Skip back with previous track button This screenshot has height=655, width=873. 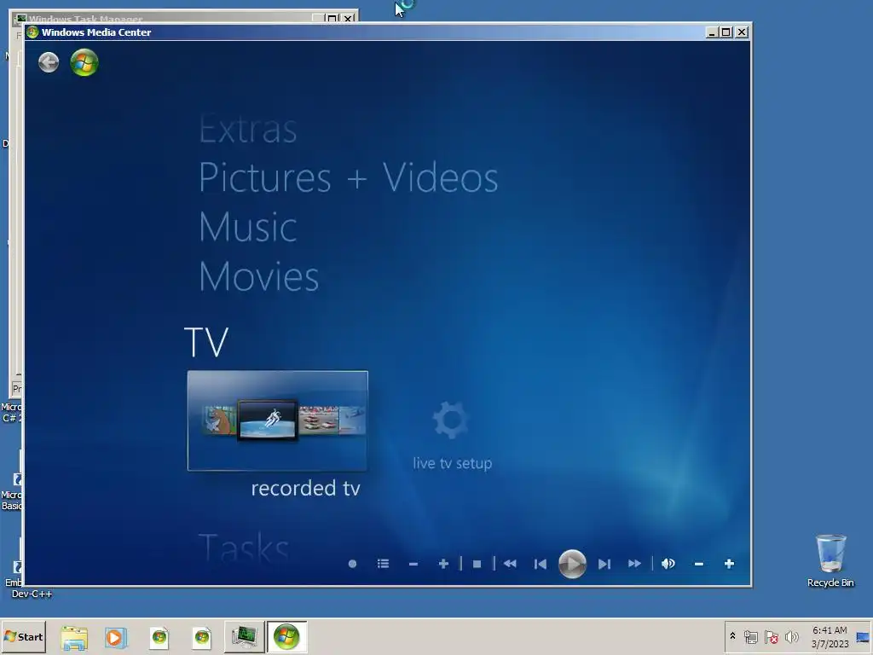pos(540,564)
